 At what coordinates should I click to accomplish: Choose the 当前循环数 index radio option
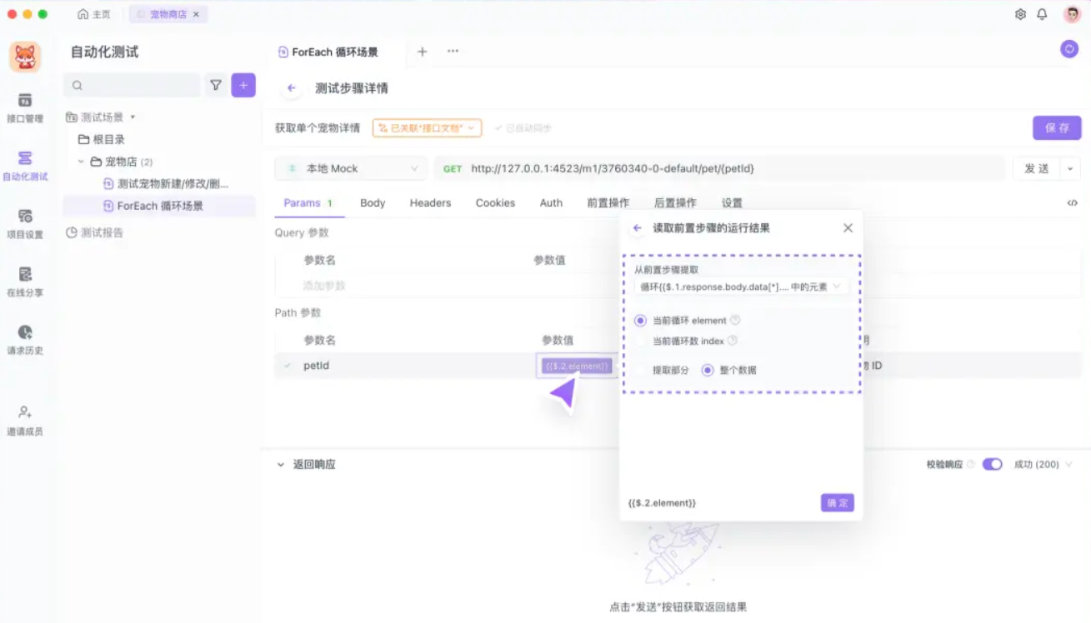[639, 340]
